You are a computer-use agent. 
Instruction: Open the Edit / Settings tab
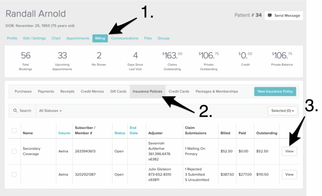34,38
